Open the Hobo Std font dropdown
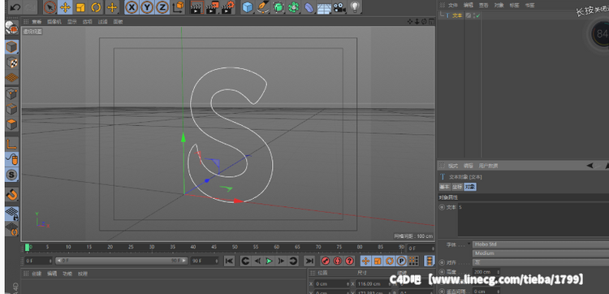 click(541, 244)
